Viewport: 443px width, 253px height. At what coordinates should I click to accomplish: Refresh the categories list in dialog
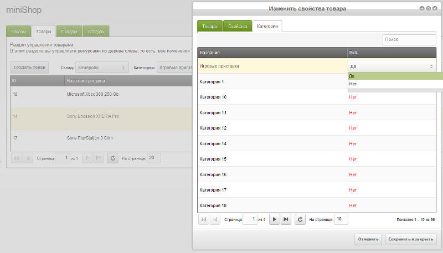tap(300, 219)
